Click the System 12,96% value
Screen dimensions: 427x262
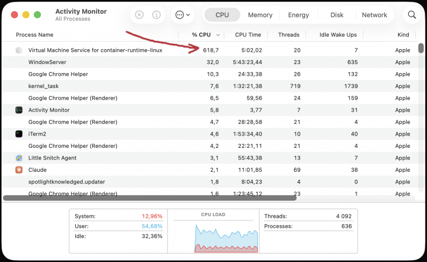click(152, 216)
